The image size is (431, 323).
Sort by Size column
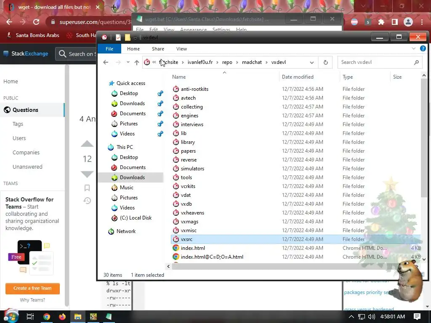(397, 77)
